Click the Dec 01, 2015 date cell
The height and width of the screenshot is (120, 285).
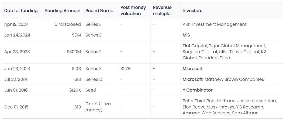[x=16, y=107]
